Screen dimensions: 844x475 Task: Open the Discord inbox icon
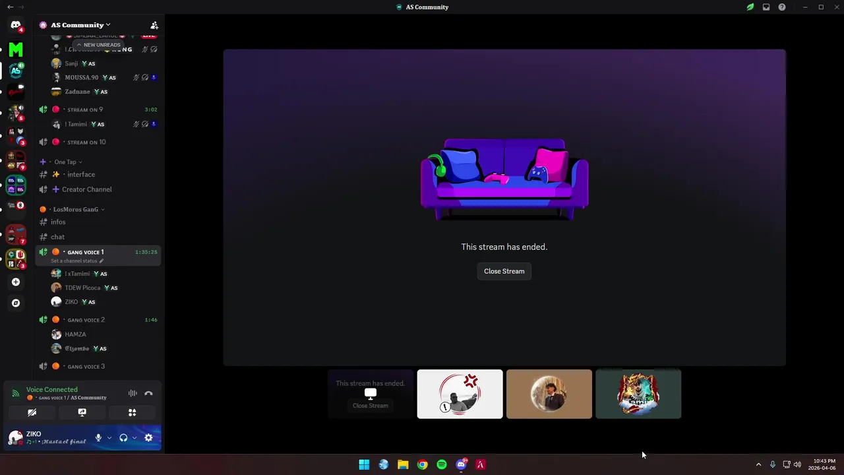[x=766, y=7]
